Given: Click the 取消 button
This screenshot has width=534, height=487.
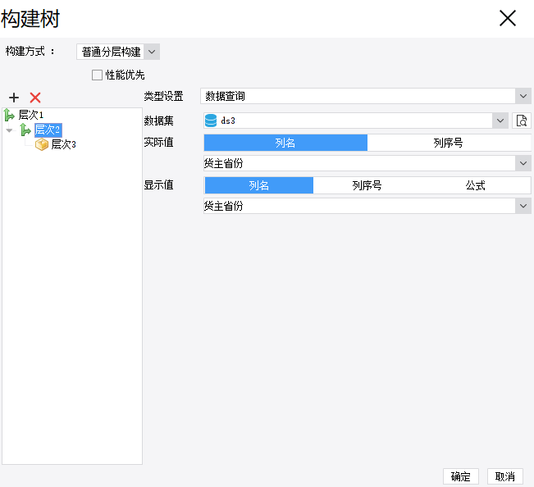Looking at the screenshot, I should 505,476.
